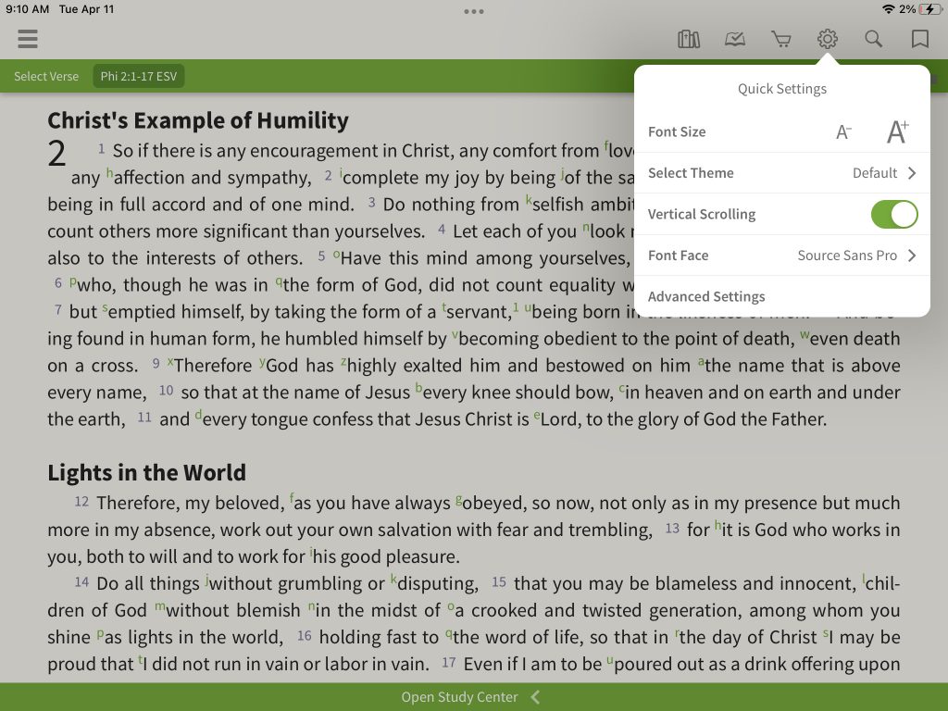Open the store shopping cart
The image size is (948, 711).
pos(781,39)
